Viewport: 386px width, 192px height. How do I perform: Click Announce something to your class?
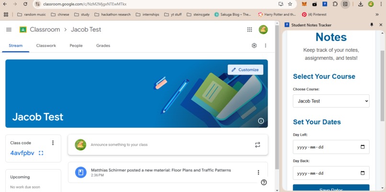pos(119,145)
